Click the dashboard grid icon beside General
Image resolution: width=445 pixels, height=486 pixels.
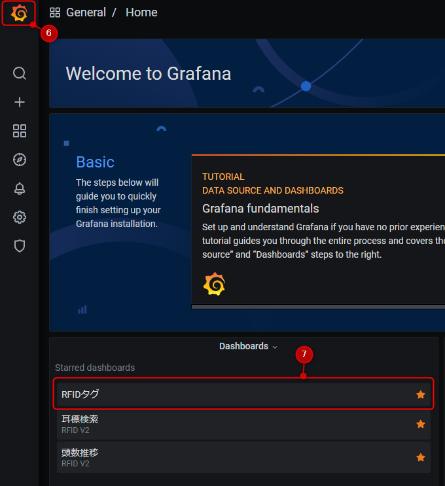tap(55, 12)
